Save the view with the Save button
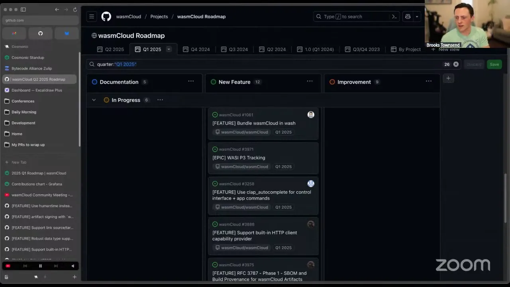Viewport: 510px width, 287px height. pyautogui.click(x=494, y=64)
